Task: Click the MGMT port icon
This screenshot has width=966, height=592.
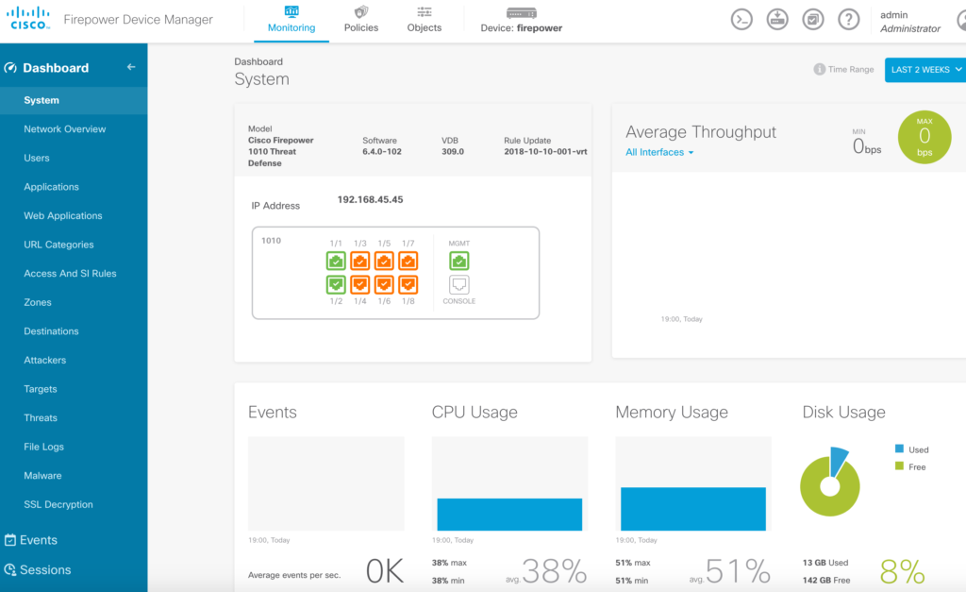Action: [x=459, y=261]
